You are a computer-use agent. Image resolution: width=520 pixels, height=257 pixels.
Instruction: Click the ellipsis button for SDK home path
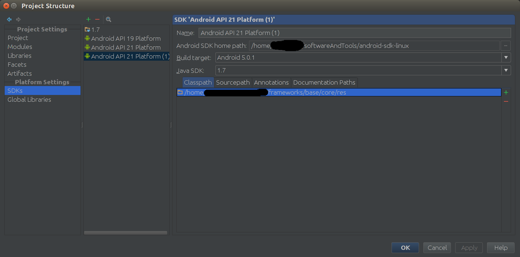click(x=506, y=45)
